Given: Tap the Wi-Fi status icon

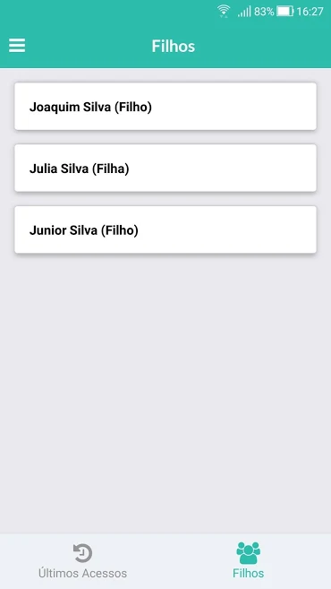Looking at the screenshot, I should [x=224, y=12].
